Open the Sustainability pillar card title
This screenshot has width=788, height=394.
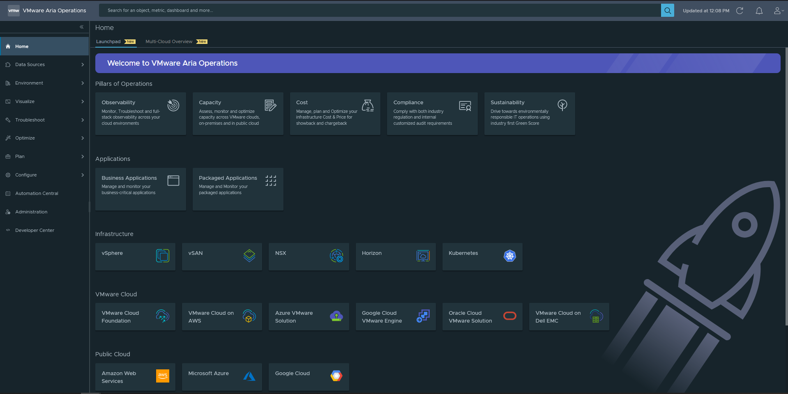[x=507, y=103]
